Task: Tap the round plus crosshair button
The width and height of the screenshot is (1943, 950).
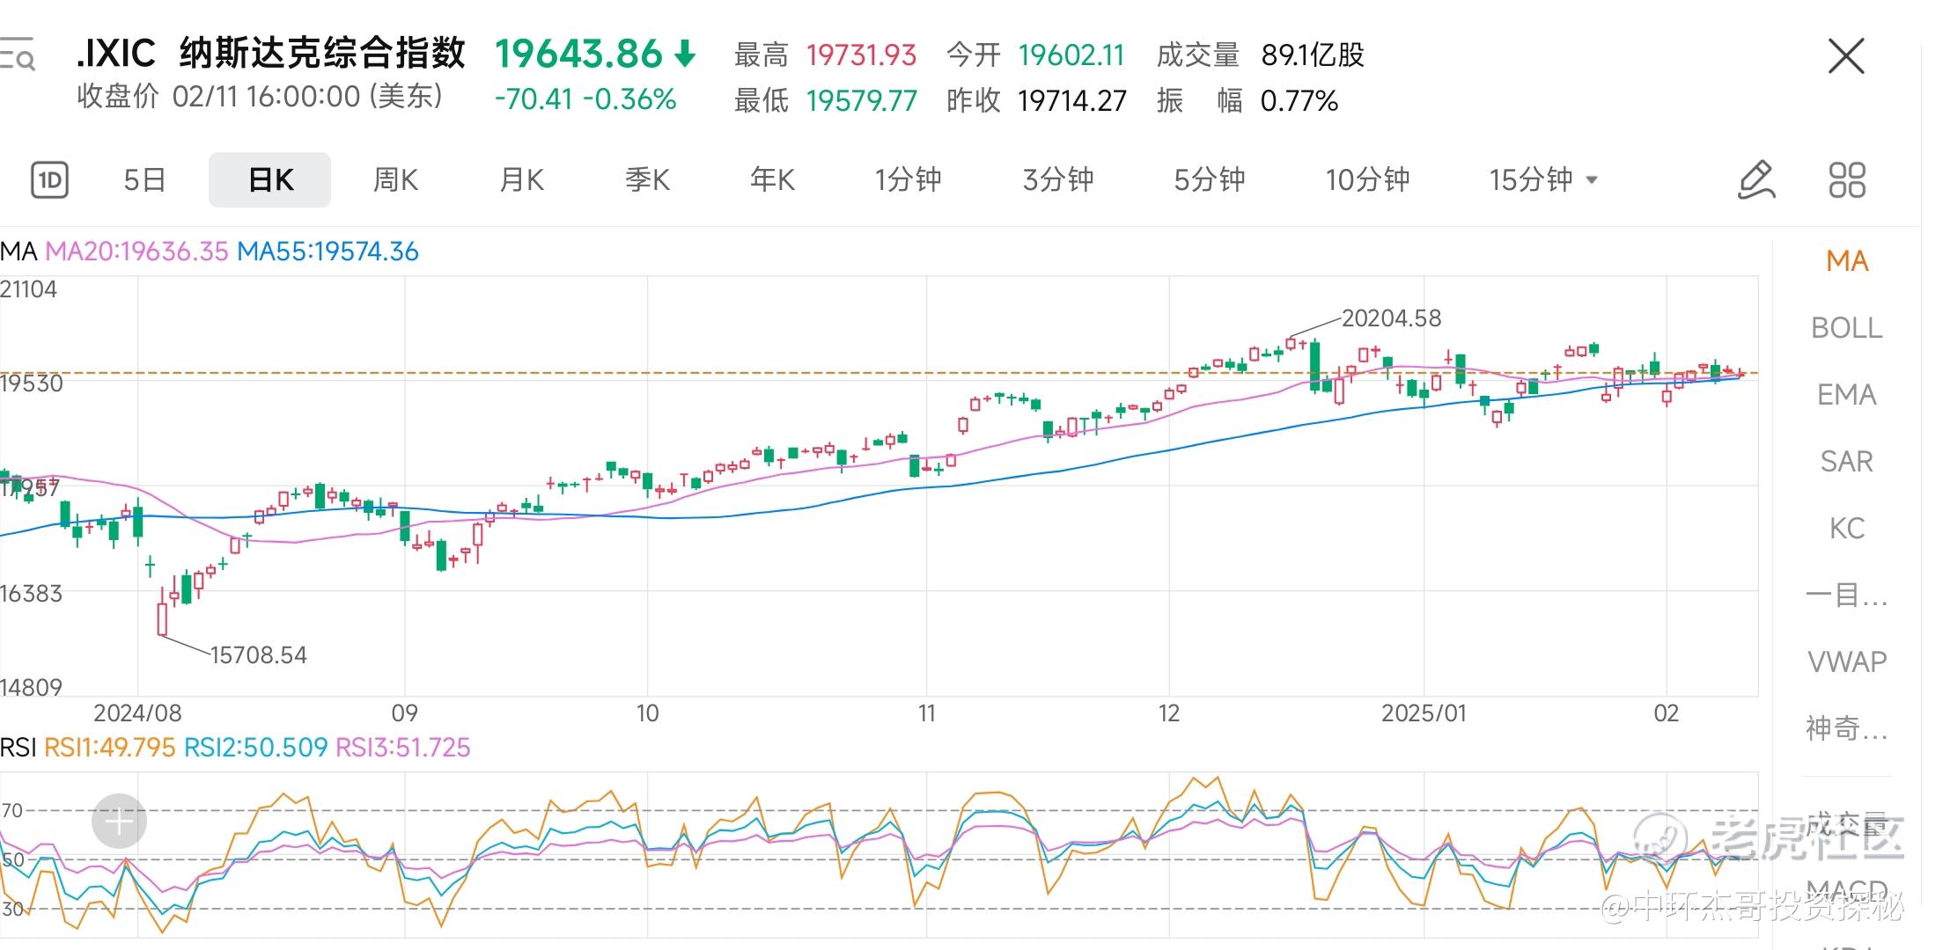Action: (119, 822)
